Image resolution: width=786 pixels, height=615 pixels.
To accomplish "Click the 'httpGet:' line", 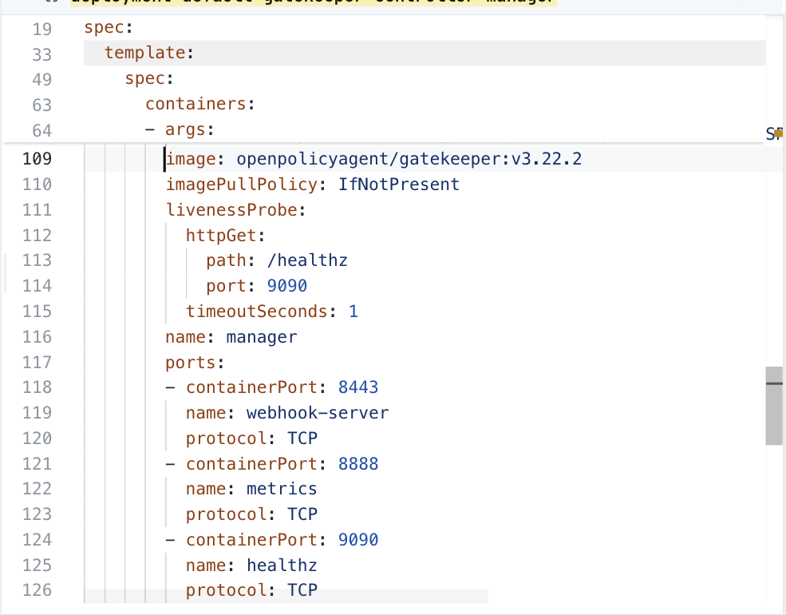I will pos(226,236).
